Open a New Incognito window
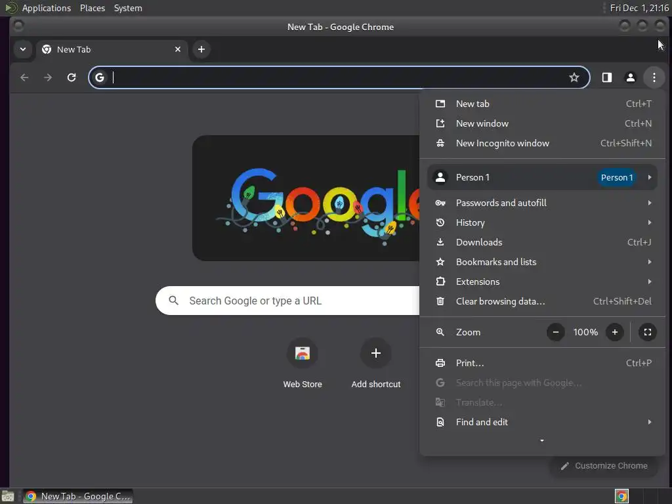The image size is (672, 504). 542,143
